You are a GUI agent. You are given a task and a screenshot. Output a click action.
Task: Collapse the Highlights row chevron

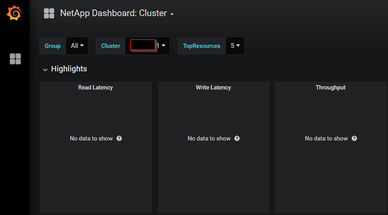coord(45,70)
